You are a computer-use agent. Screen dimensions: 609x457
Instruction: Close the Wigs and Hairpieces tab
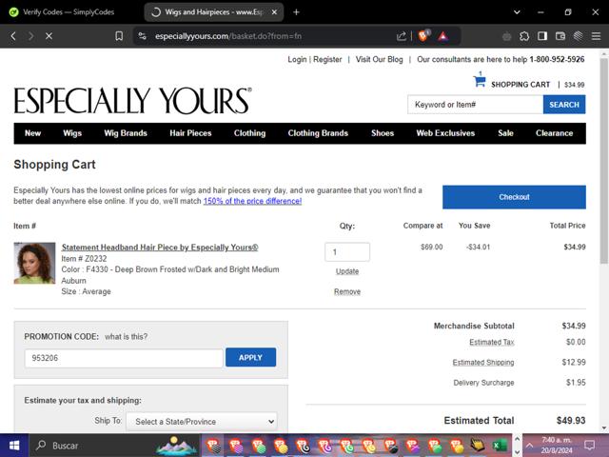coord(274,12)
